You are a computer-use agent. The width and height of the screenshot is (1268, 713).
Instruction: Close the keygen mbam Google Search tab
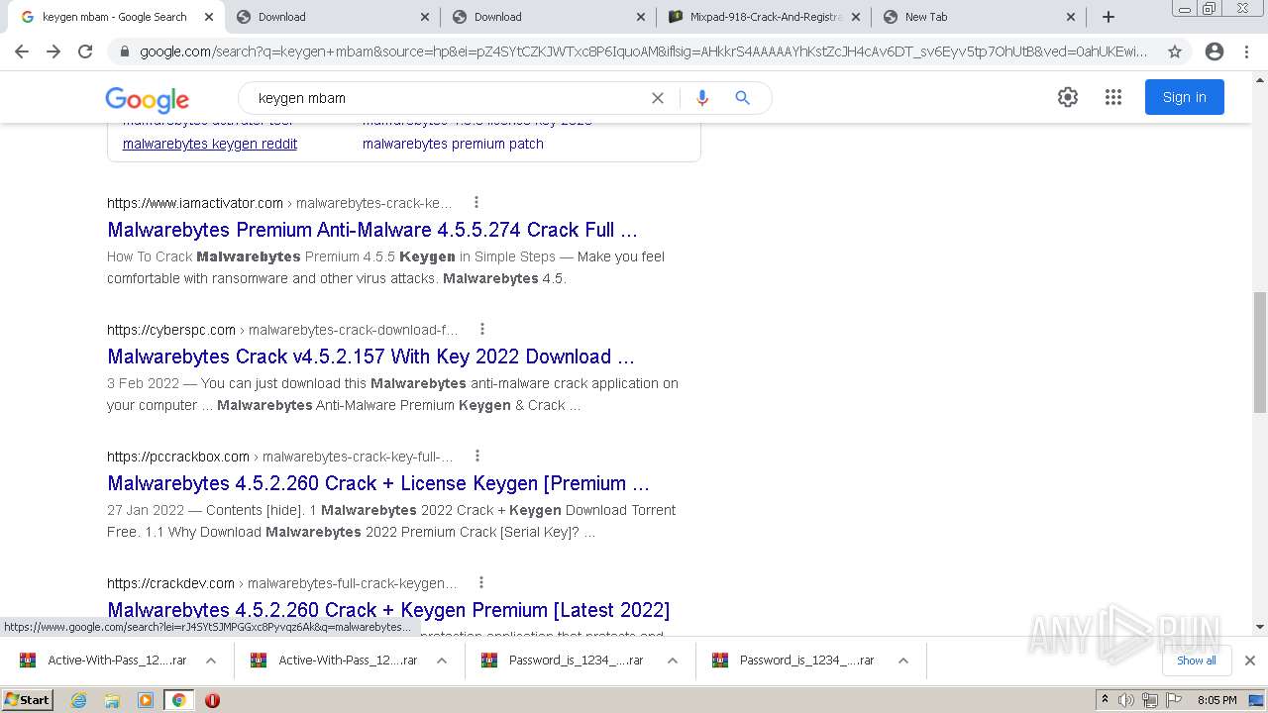[208, 17]
